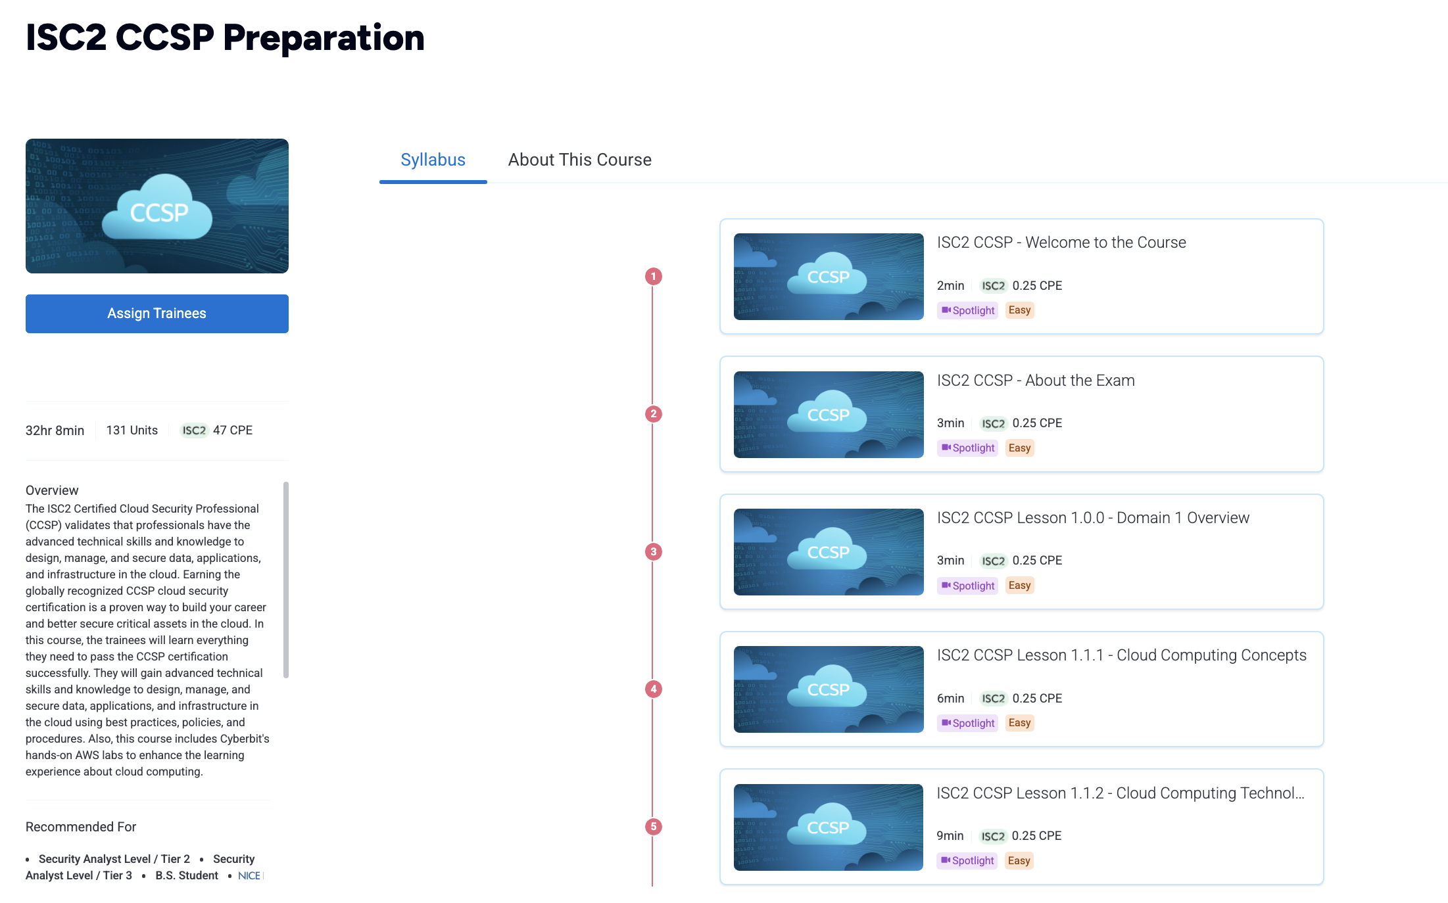Select timeline step marker 1
1448x903 pixels.
point(653,277)
